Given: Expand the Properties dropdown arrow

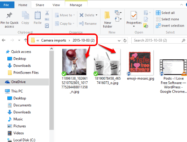Looking at the screenshot, I should [134, 26].
